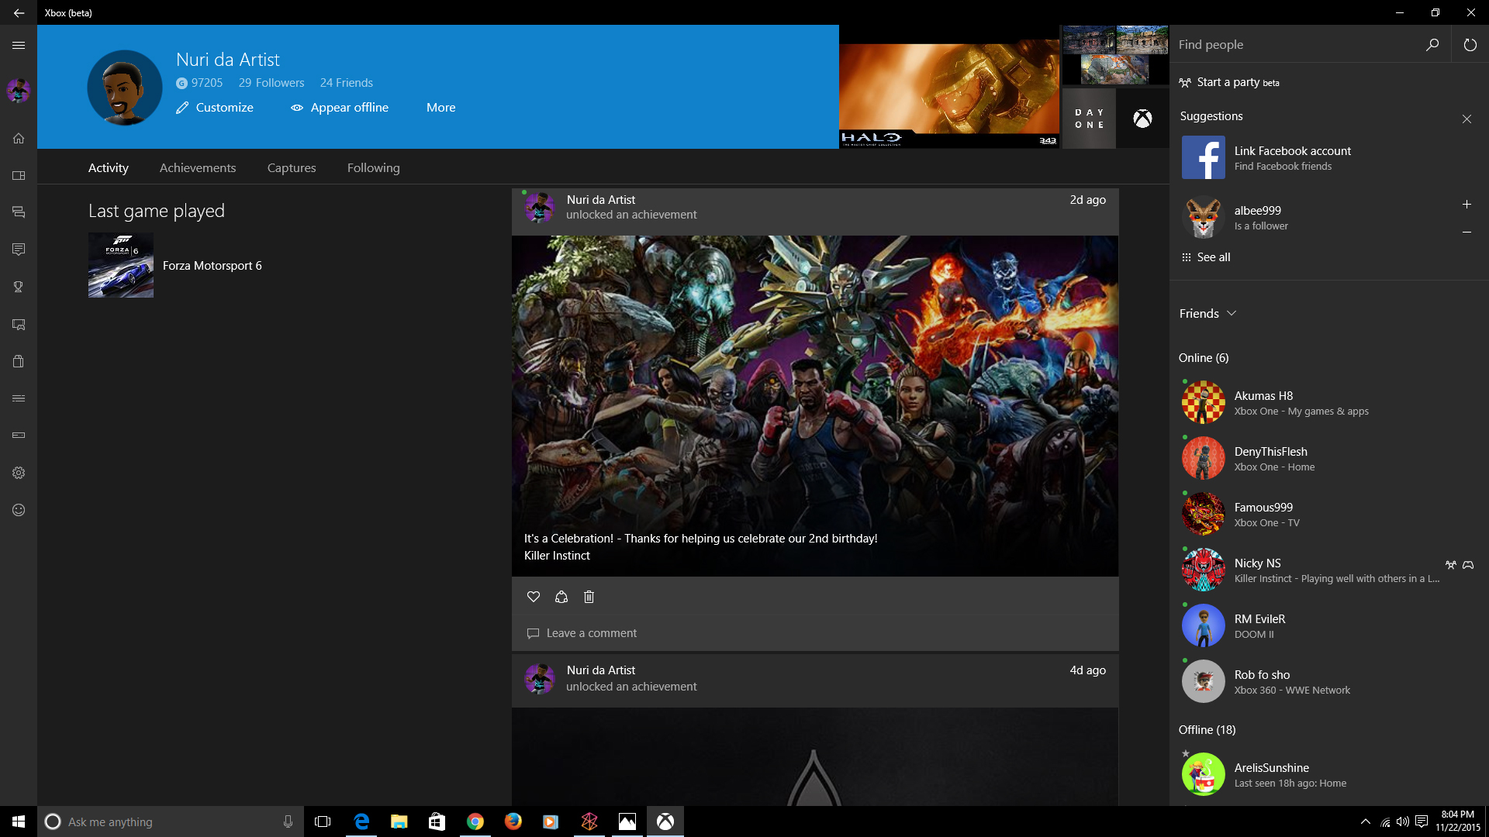
Task: Click the Find people search icon
Action: pos(1432,45)
